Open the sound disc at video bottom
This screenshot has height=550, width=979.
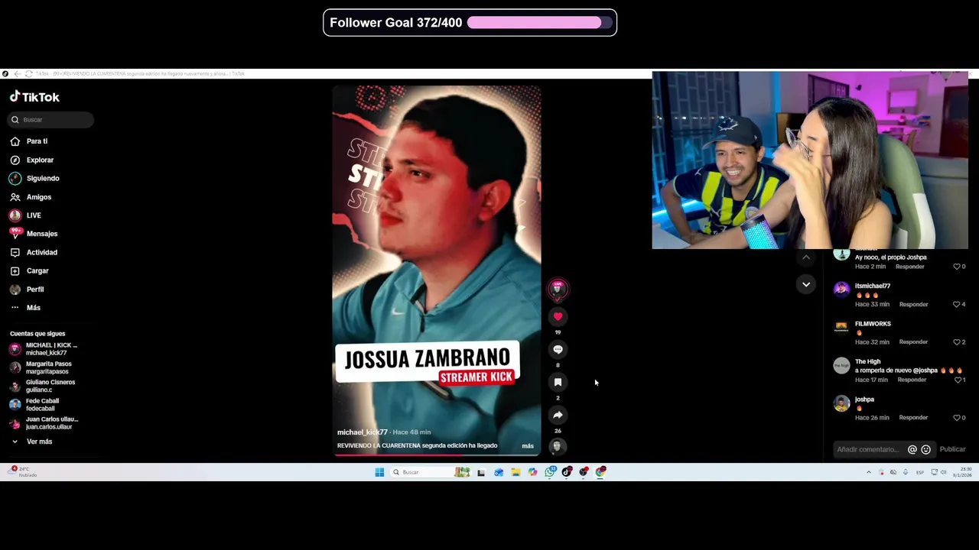click(x=557, y=446)
